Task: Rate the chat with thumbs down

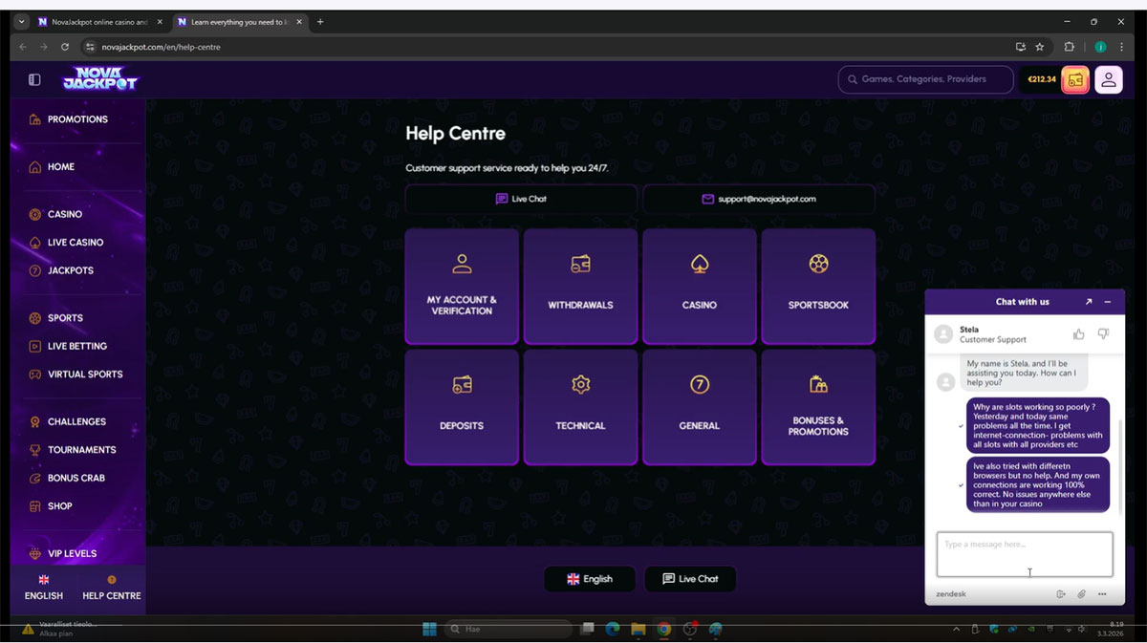Action: pyautogui.click(x=1103, y=334)
